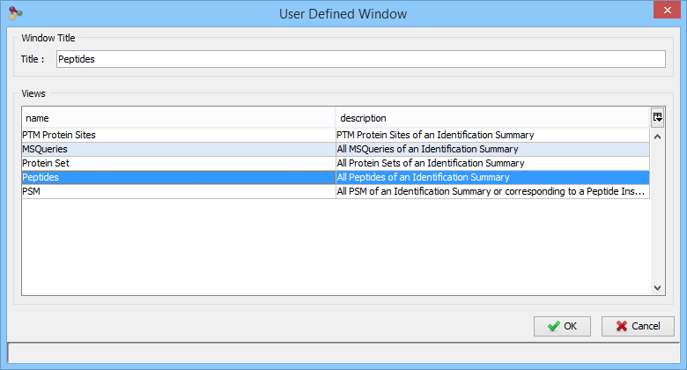Select the PTM Protein Sites row

(x=336, y=135)
